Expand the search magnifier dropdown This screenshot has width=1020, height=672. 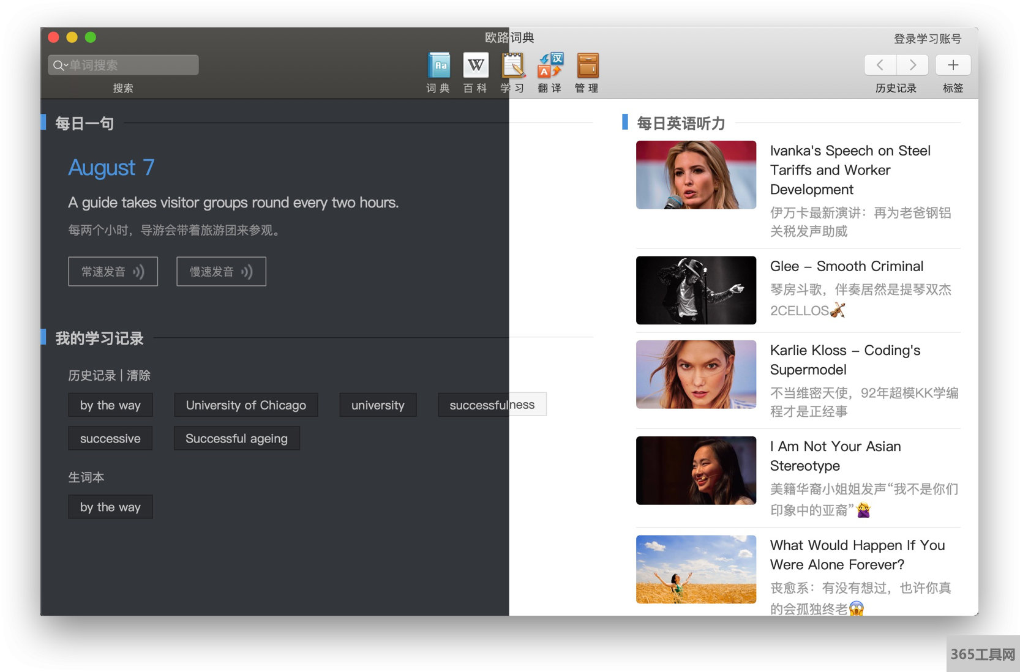point(59,65)
